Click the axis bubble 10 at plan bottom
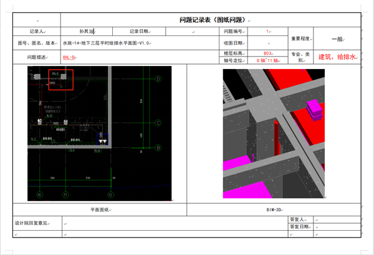The width and height of the screenshot is (374, 255). pos(39,195)
